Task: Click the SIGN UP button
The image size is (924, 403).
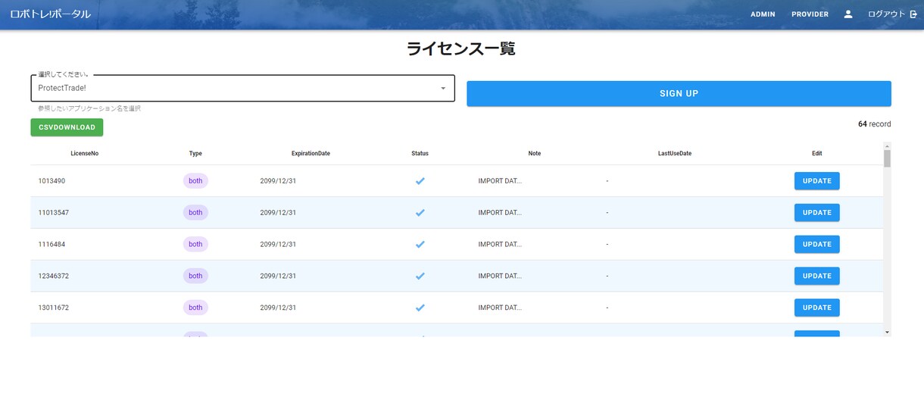Action: pyautogui.click(x=679, y=93)
